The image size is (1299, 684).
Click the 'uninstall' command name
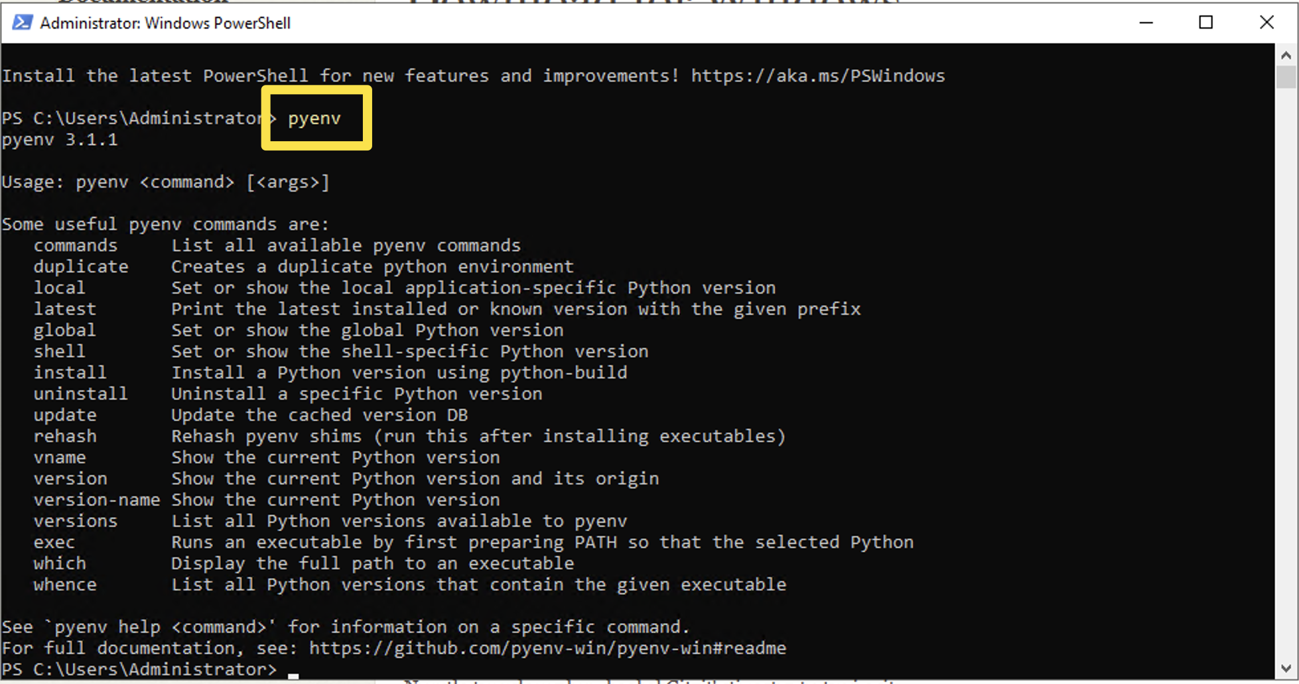pyautogui.click(x=81, y=394)
